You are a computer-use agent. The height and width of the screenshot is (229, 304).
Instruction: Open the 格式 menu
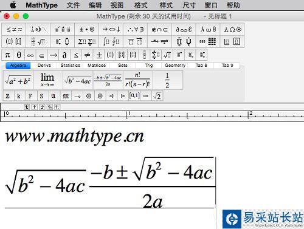point(140,5)
